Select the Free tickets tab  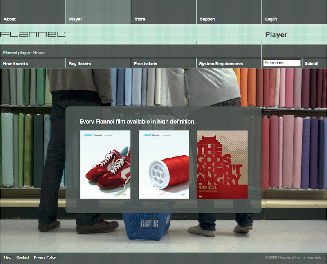pyautogui.click(x=146, y=64)
